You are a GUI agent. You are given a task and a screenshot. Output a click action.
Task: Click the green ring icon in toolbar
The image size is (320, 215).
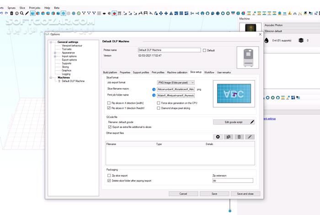pyautogui.click(x=79, y=13)
